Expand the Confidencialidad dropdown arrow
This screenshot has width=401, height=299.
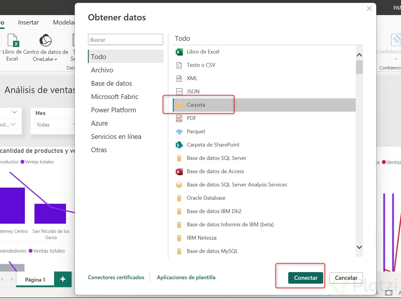pyautogui.click(x=396, y=59)
